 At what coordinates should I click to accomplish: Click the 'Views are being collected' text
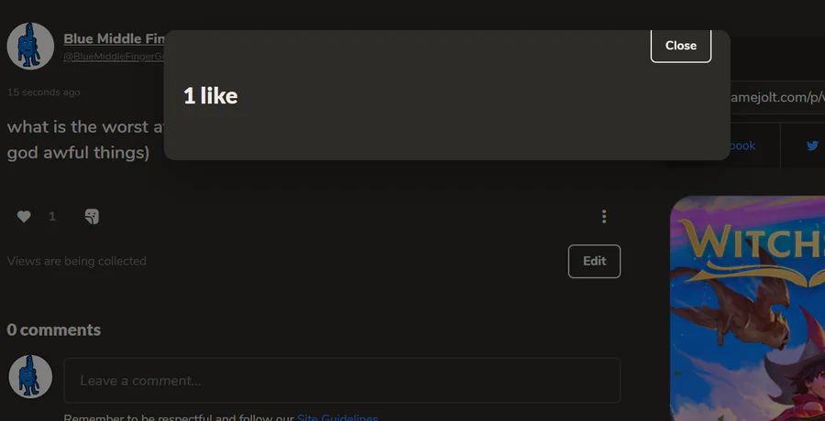tap(76, 261)
